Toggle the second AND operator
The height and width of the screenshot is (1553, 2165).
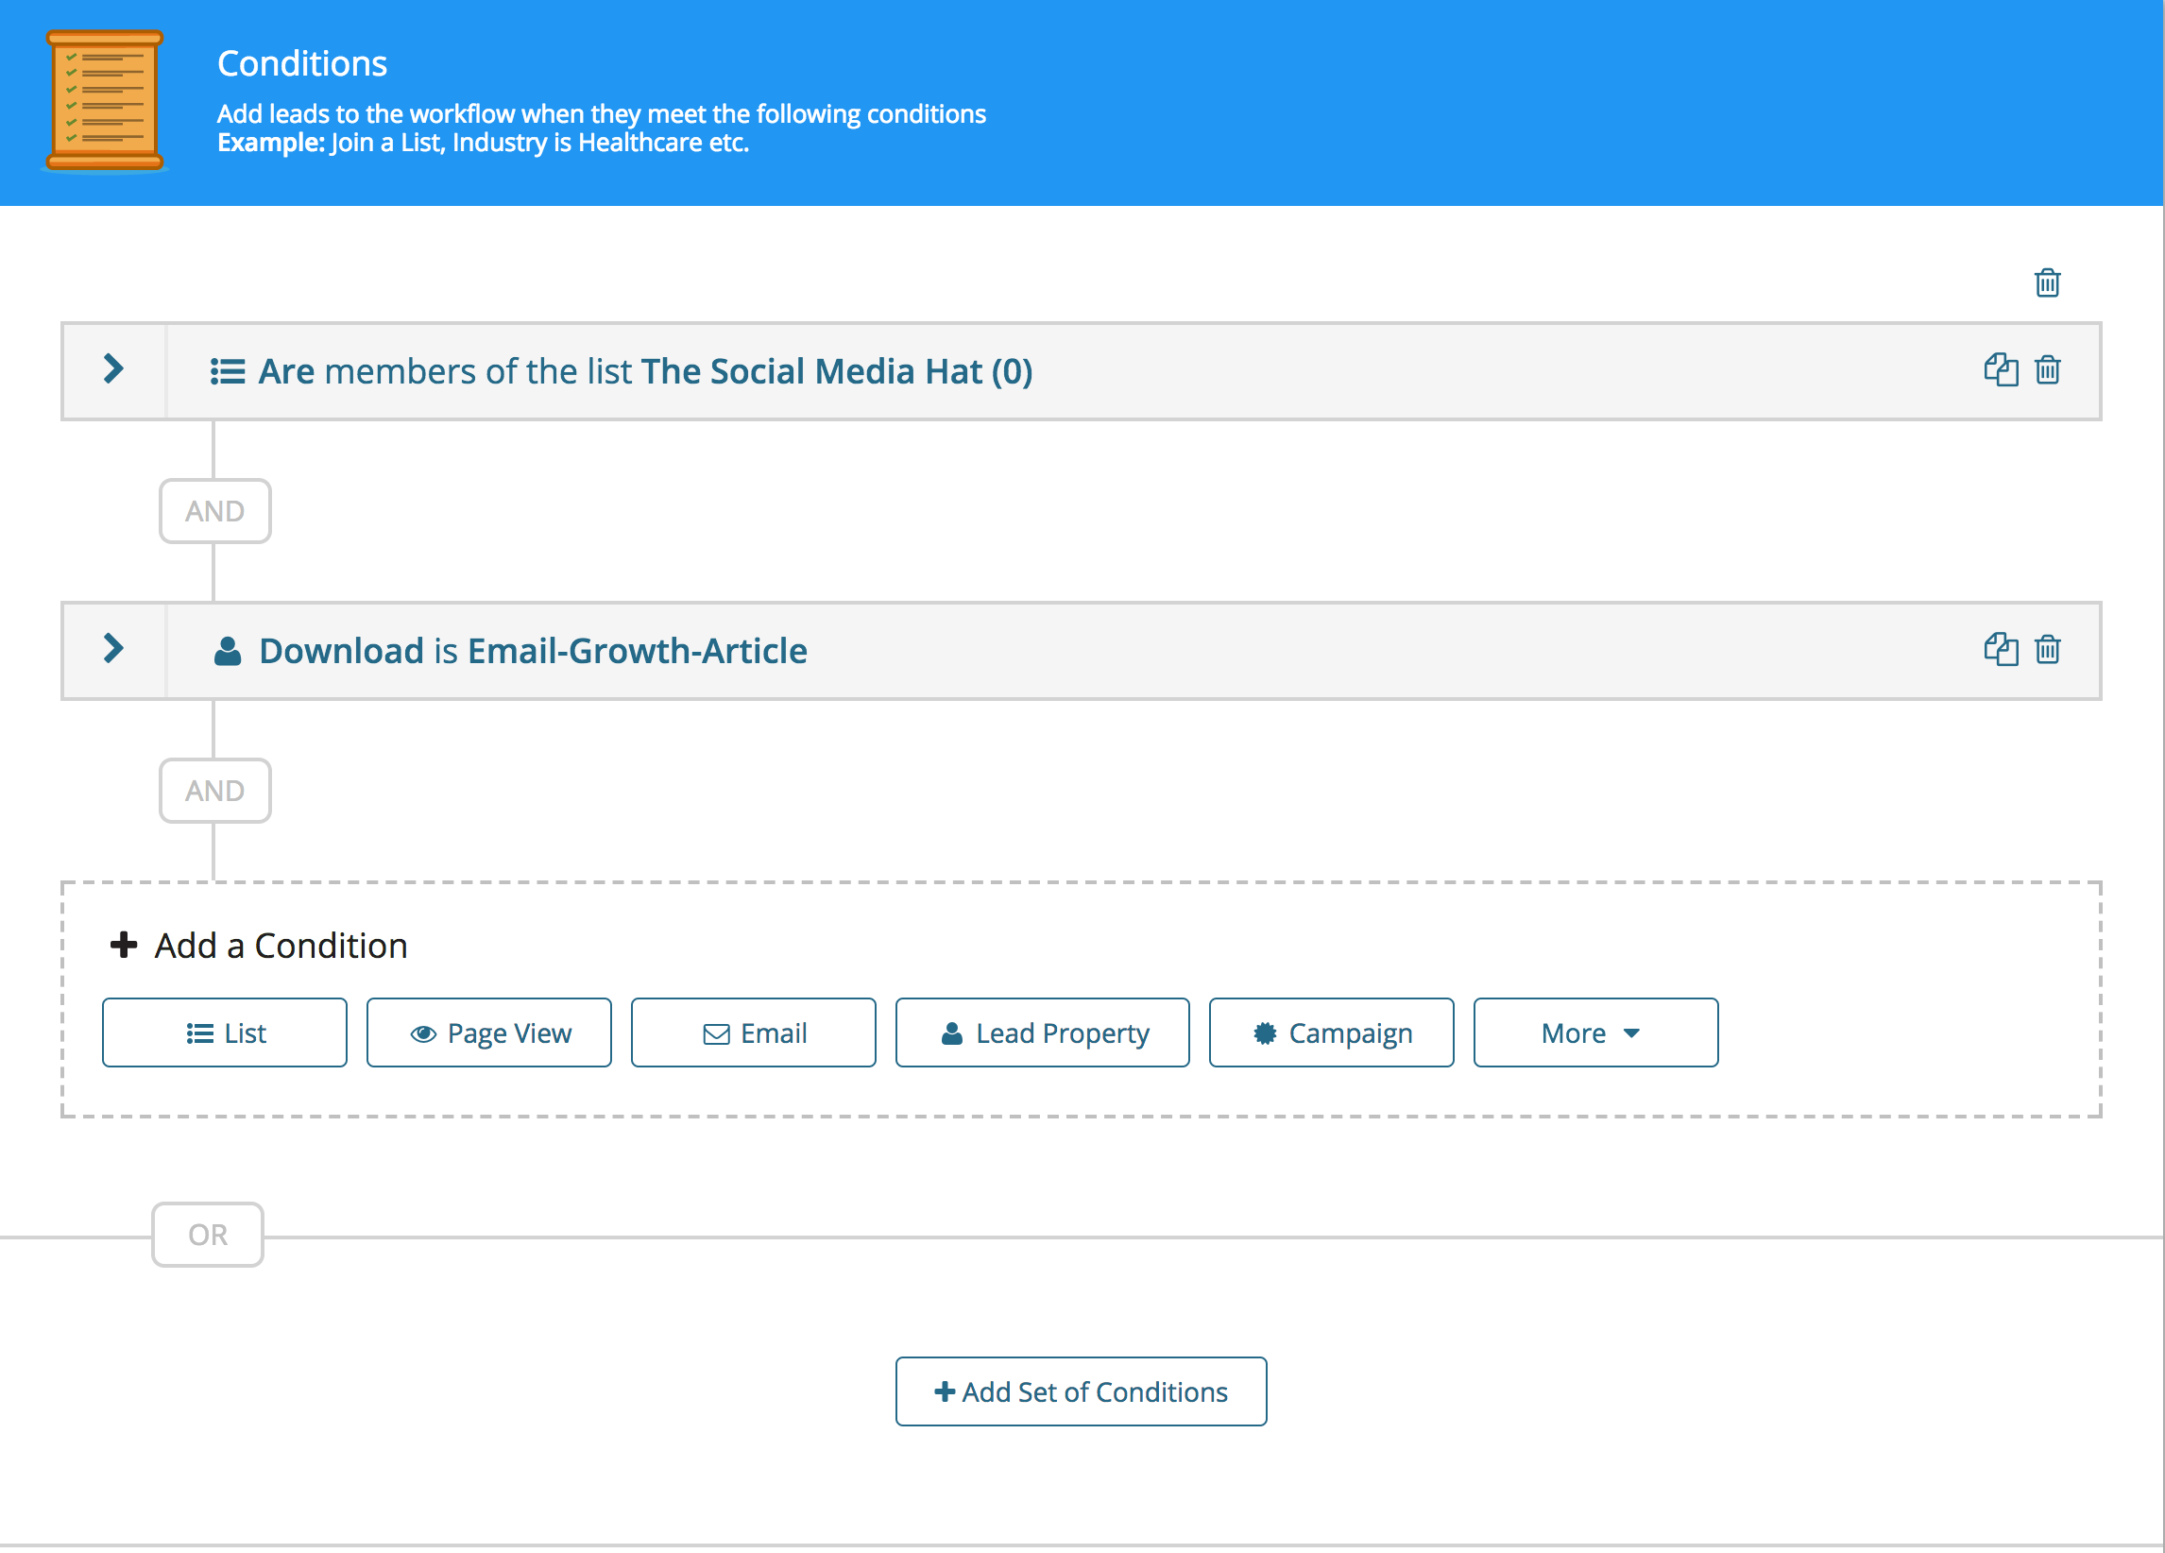tap(214, 791)
